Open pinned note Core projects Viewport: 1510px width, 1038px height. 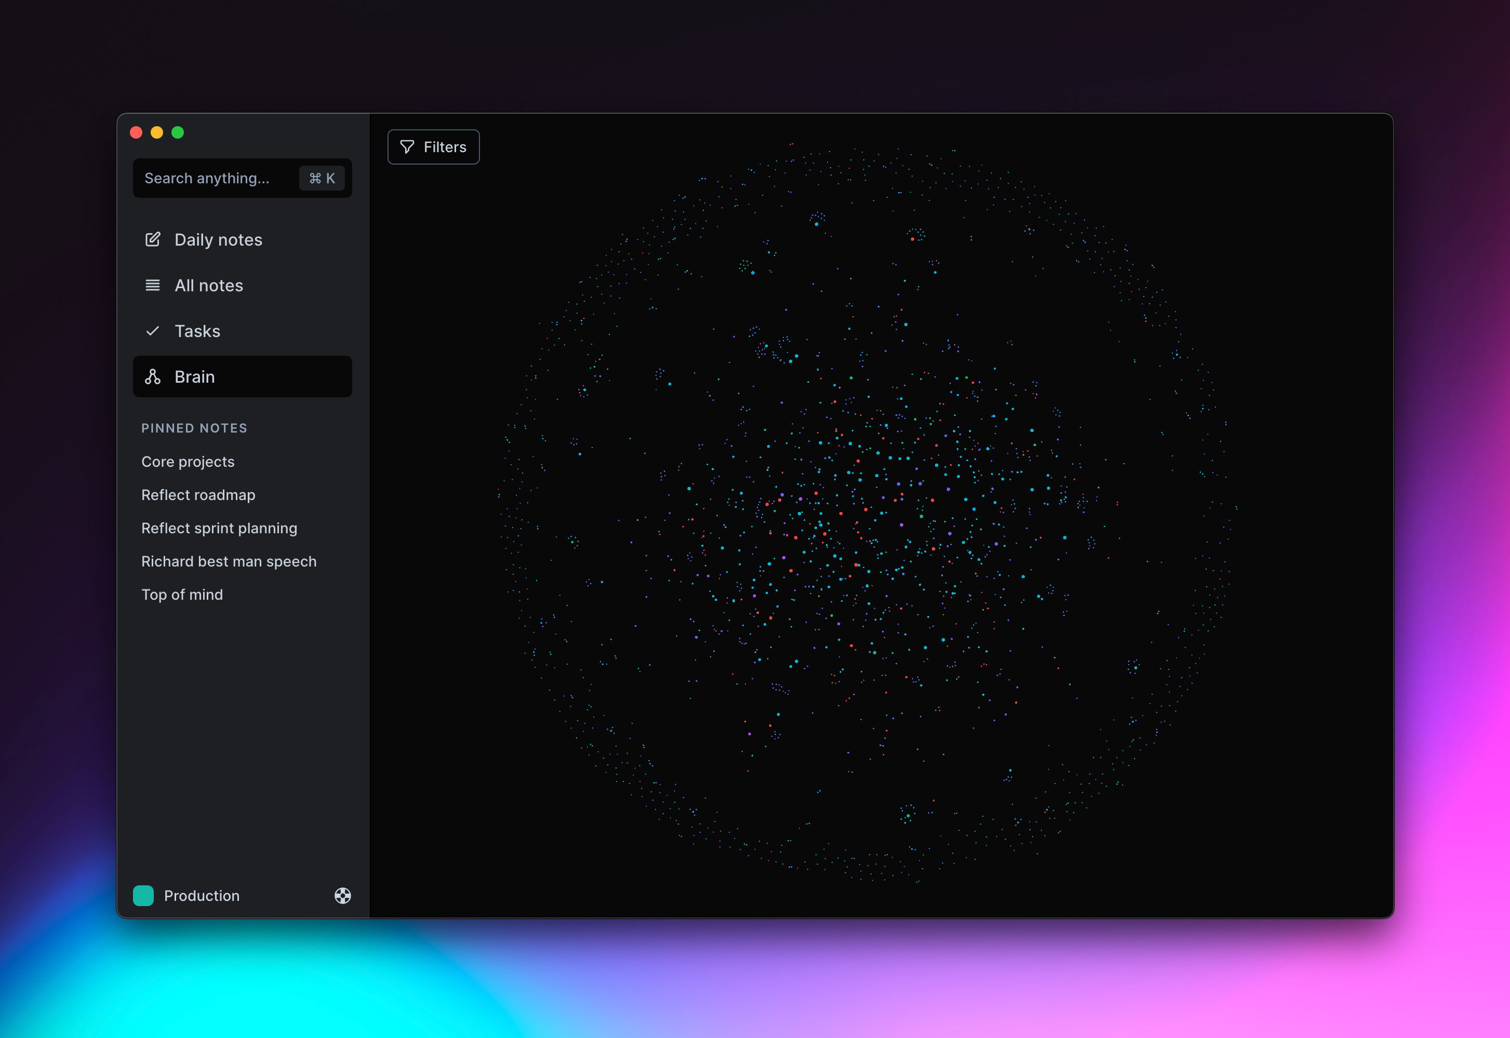188,462
